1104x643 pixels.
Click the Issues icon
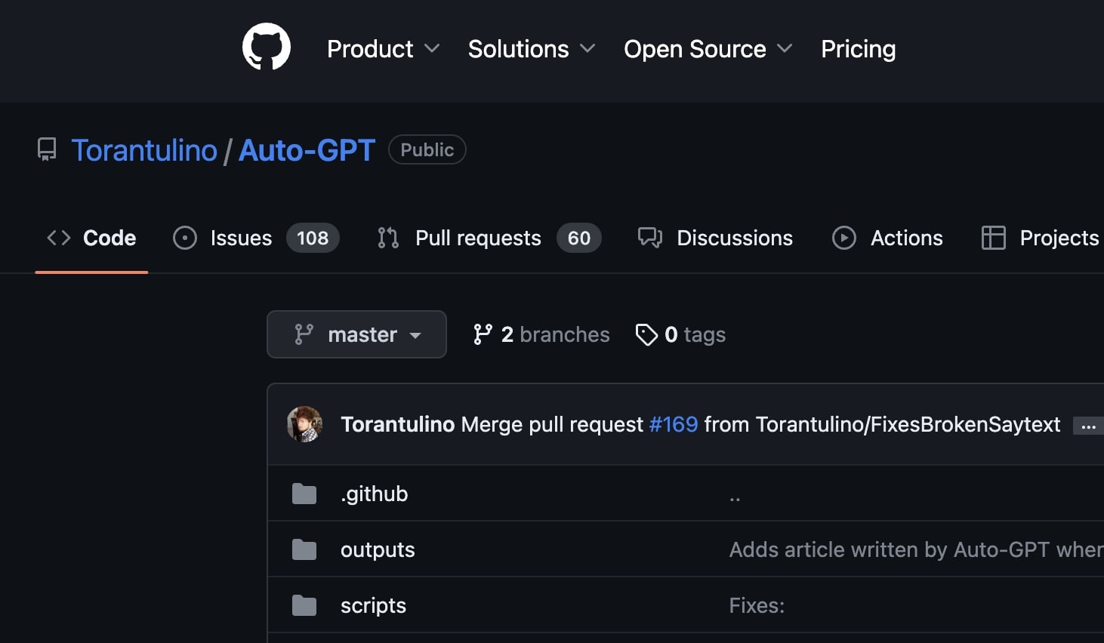point(184,238)
